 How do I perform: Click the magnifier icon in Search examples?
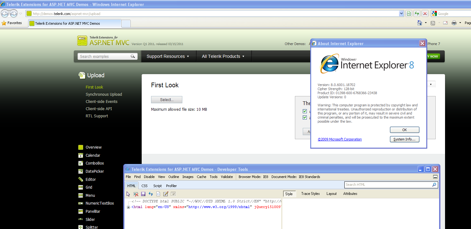(x=133, y=56)
